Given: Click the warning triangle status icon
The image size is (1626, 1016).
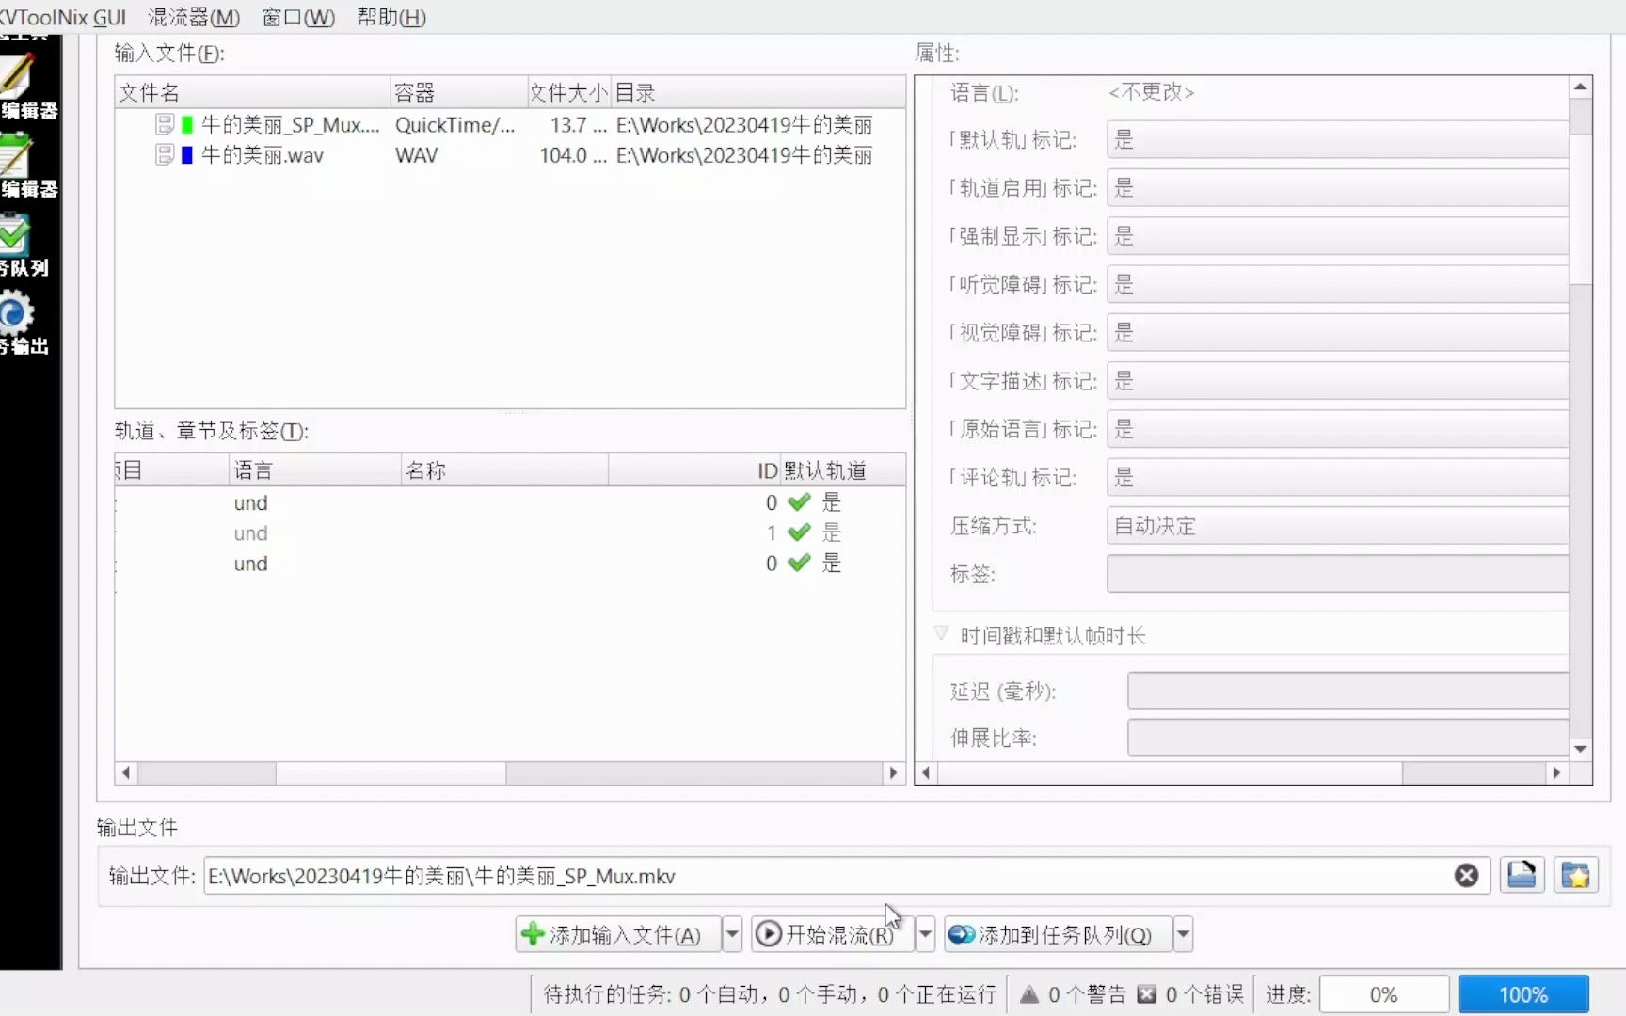Looking at the screenshot, I should 1029,994.
